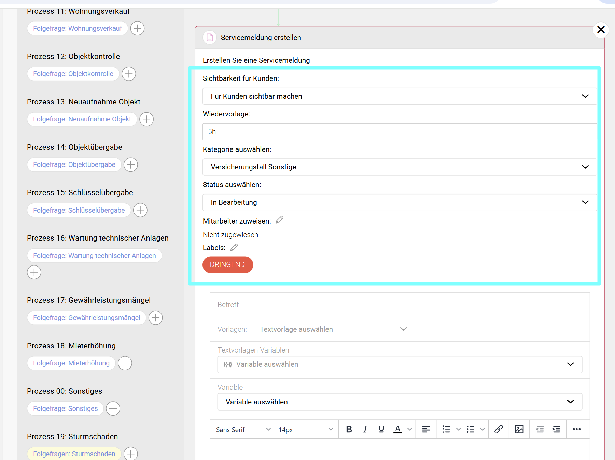The width and height of the screenshot is (615, 460).
Task: Open the Sans Serif font dropdown
Action: (243, 430)
